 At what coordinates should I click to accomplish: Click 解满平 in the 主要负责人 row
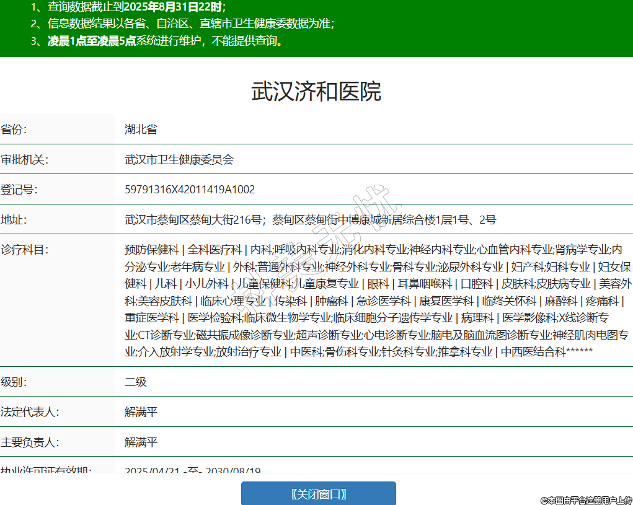tap(141, 442)
